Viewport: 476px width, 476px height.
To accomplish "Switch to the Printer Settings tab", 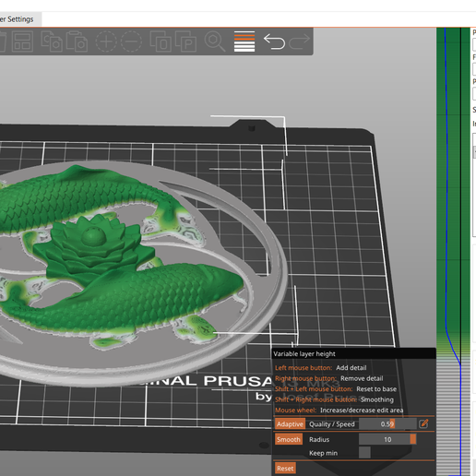I will click(x=17, y=19).
